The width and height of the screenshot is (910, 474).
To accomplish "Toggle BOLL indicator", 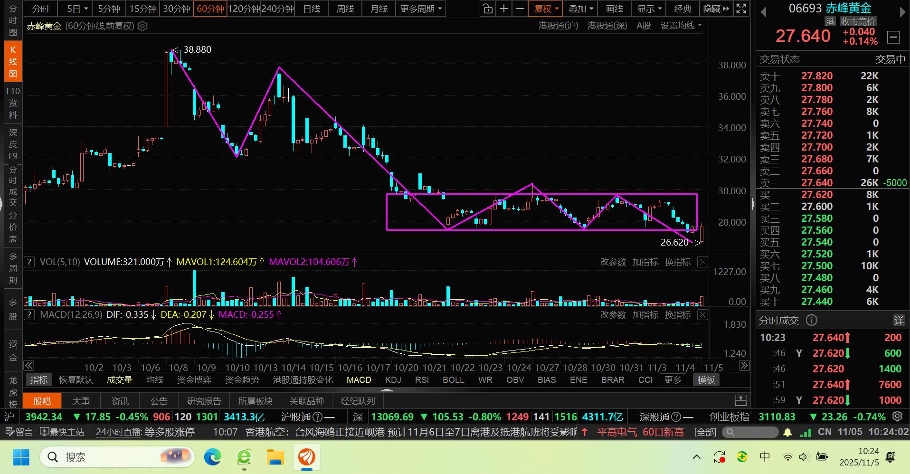I will pyautogui.click(x=453, y=380).
